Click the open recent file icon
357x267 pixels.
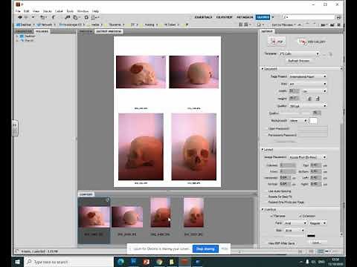pos(323,24)
